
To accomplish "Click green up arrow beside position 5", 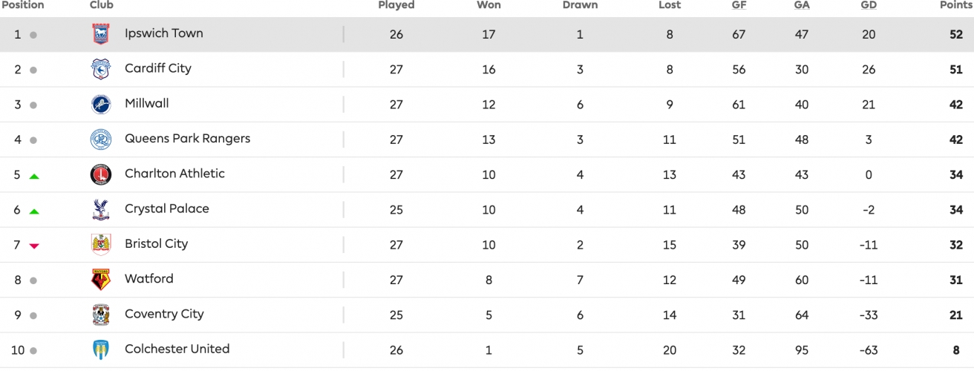I will pos(33,176).
